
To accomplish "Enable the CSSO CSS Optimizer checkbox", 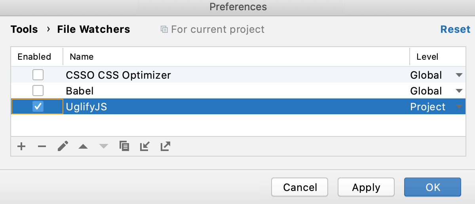I will point(38,75).
